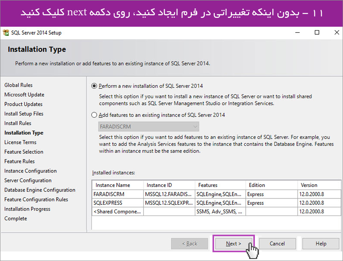Click the Help button

coord(321,244)
